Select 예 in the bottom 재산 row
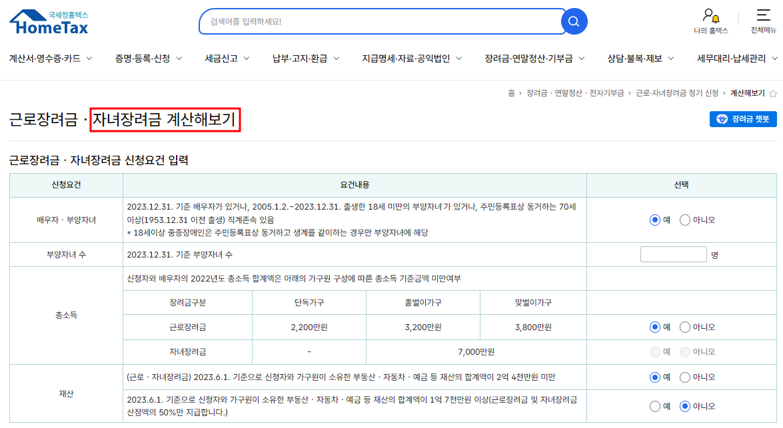783x428 pixels. tap(655, 405)
